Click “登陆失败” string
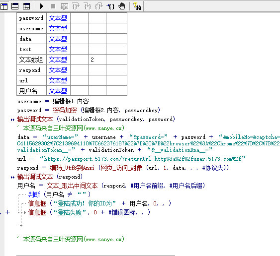Viewport: 280px width, 256px height. 70,212
